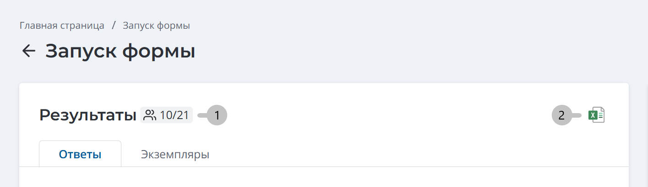Click the large Запуск формы page title
The width and height of the screenshot is (648, 187).
click(120, 51)
